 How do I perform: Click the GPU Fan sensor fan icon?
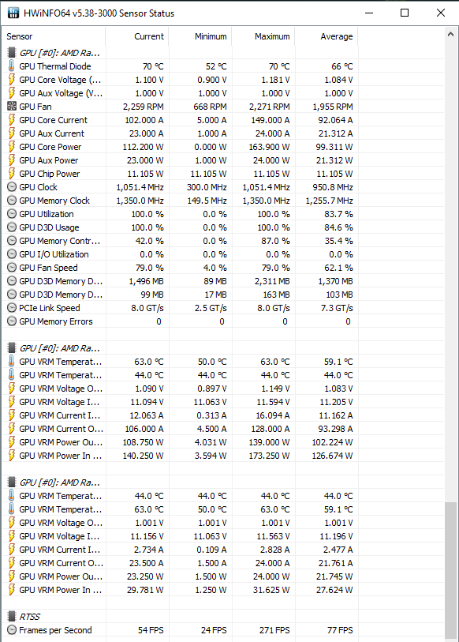click(12, 107)
